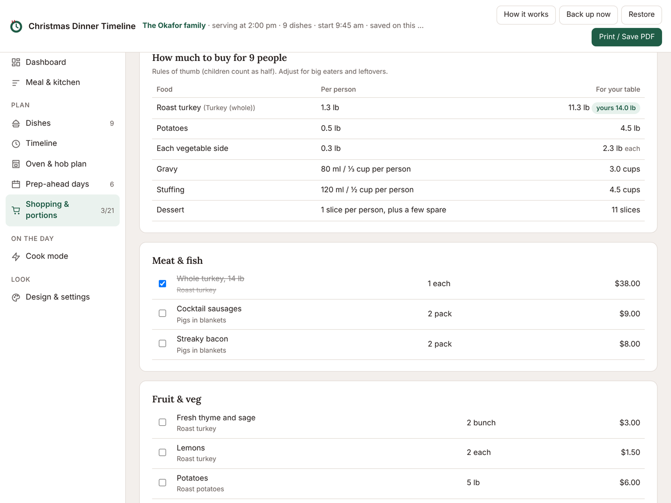Tick the Potatoes shopping item checkbox

(x=162, y=483)
